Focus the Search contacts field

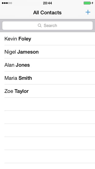coord(47,26)
